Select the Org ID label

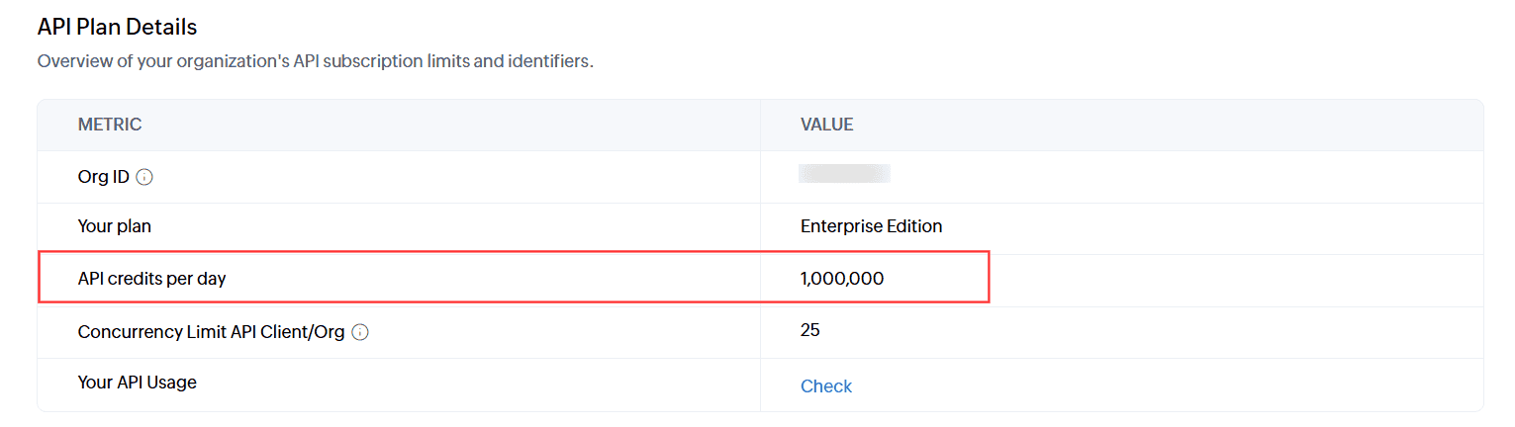[103, 178]
